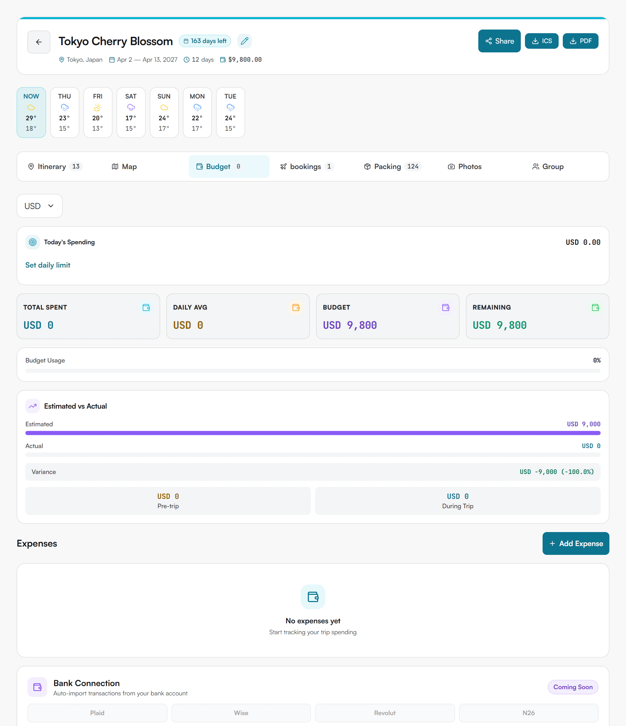The width and height of the screenshot is (626, 726).
Task: Select the FRI weather forecast card
Action: tap(98, 113)
